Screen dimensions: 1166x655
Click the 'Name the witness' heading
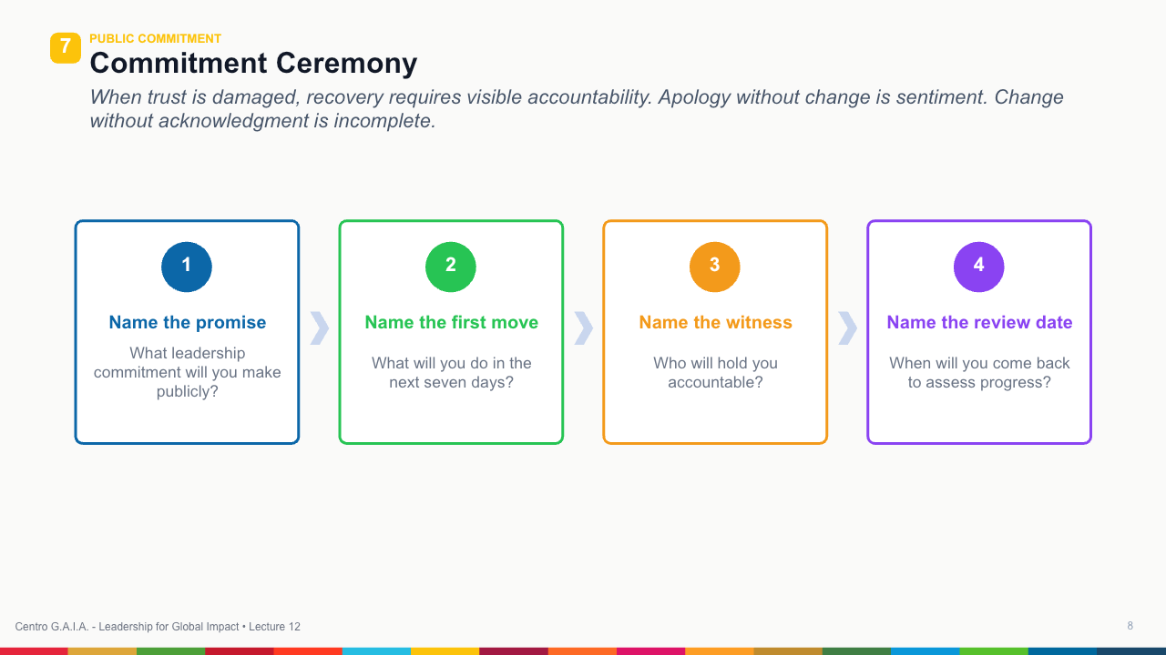click(x=716, y=322)
